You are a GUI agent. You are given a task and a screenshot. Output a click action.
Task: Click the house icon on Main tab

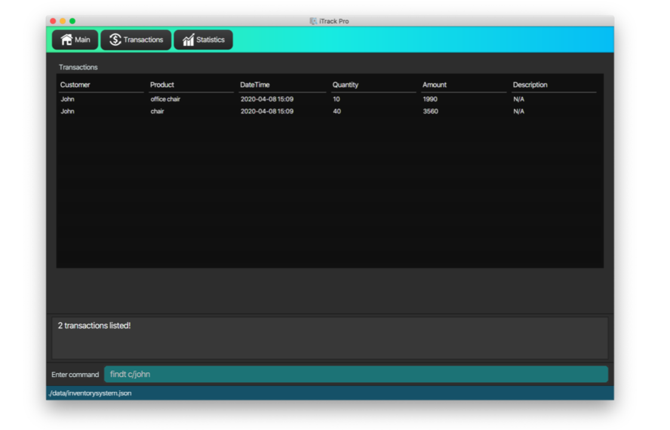[66, 40]
